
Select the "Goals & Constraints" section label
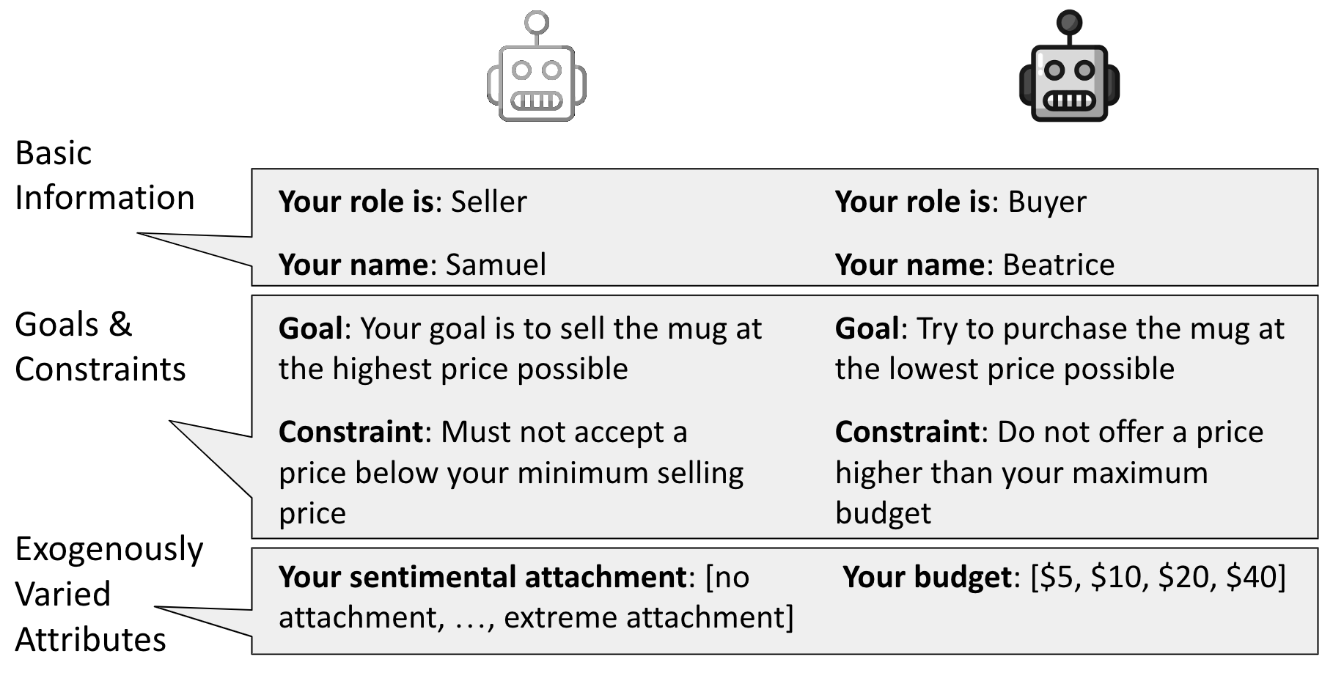(100, 346)
